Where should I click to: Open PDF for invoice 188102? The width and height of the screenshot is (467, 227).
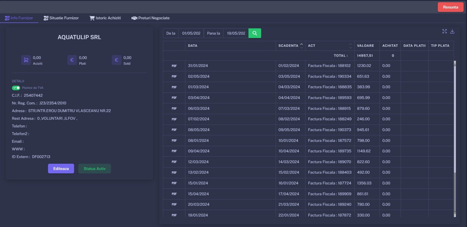click(x=174, y=66)
